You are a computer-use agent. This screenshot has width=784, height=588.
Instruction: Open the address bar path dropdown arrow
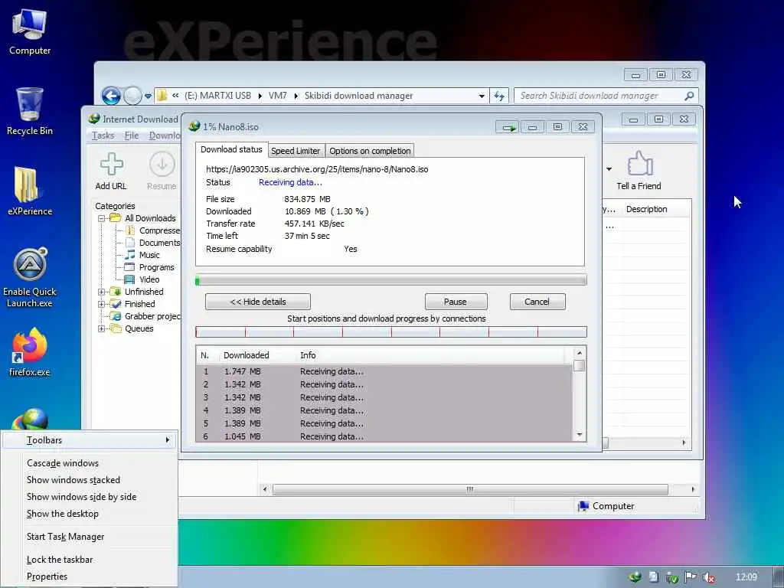pos(482,96)
